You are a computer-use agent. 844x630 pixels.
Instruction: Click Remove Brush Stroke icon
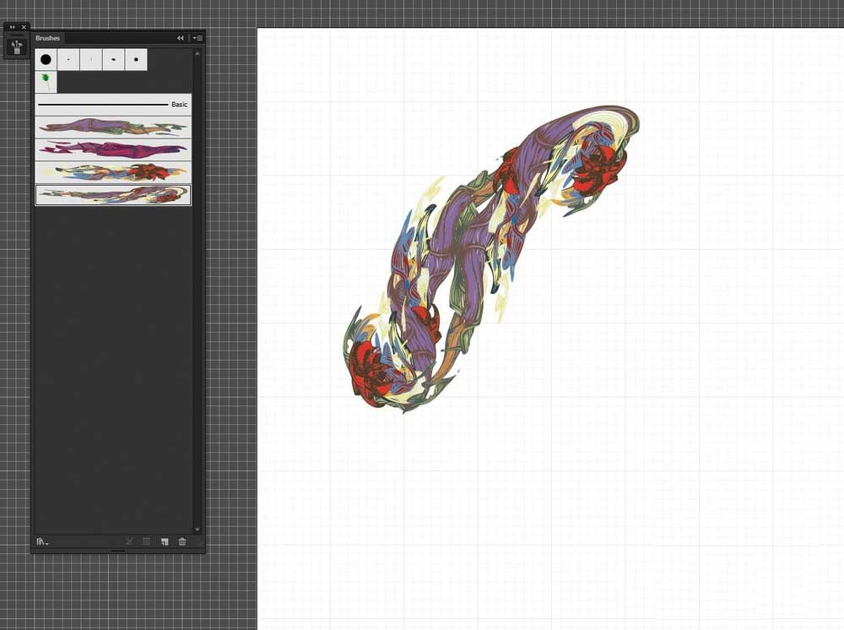(129, 541)
